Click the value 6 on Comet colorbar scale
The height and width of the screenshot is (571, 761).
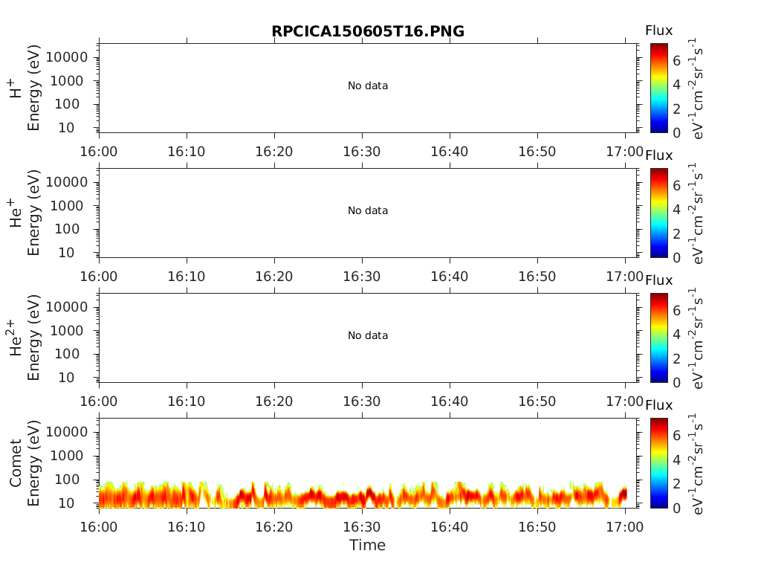pyautogui.click(x=676, y=436)
